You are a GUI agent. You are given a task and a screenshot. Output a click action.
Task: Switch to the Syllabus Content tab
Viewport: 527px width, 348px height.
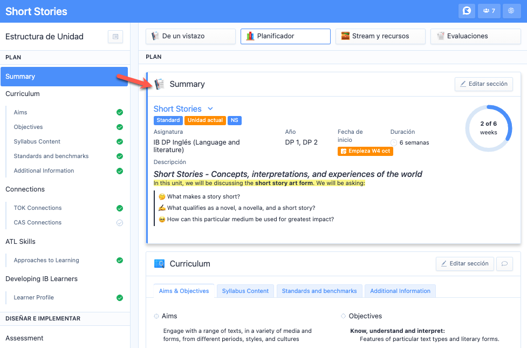245,291
